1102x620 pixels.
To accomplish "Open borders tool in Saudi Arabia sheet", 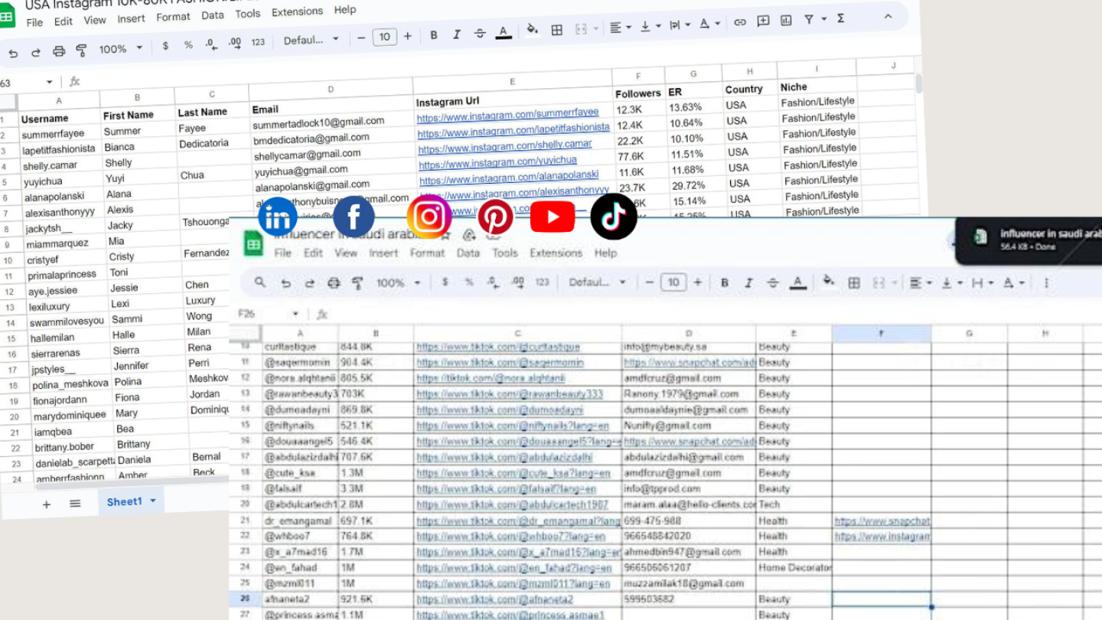I will point(854,283).
